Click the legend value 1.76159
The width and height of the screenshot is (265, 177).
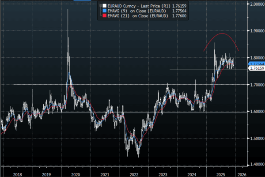pyautogui.click(x=179, y=6)
